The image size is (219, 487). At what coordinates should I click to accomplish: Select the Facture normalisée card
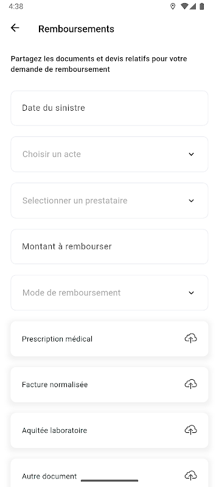click(109, 385)
